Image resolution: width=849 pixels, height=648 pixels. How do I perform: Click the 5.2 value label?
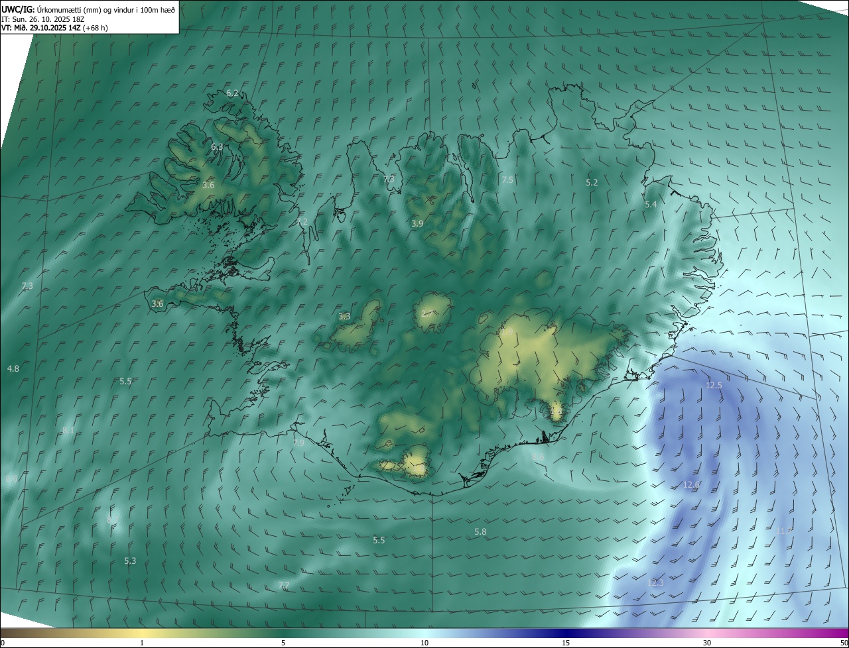[x=592, y=182]
